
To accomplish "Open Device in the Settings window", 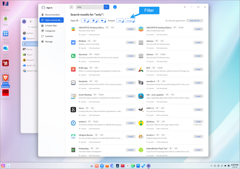I will pos(30,49).
